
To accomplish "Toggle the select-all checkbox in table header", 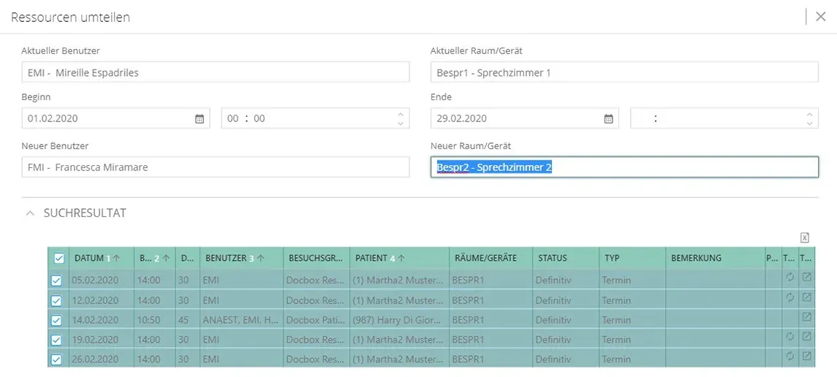I will tap(58, 258).
